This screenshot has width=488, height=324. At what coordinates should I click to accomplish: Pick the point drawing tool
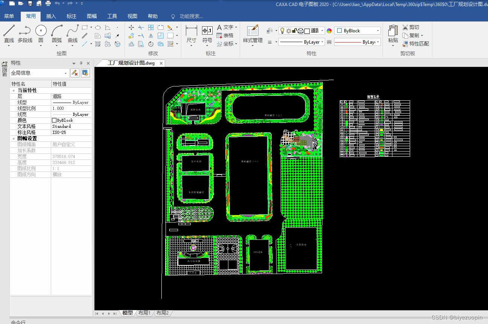pos(117,27)
